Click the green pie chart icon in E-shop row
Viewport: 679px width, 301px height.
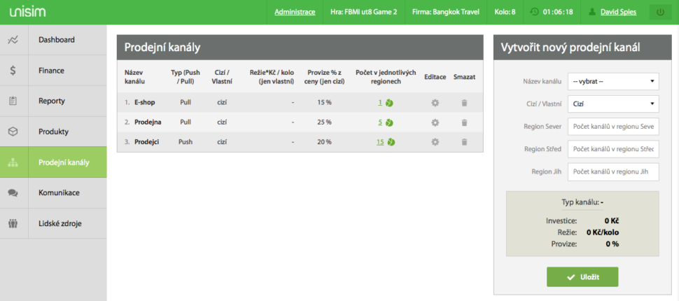[x=389, y=103]
